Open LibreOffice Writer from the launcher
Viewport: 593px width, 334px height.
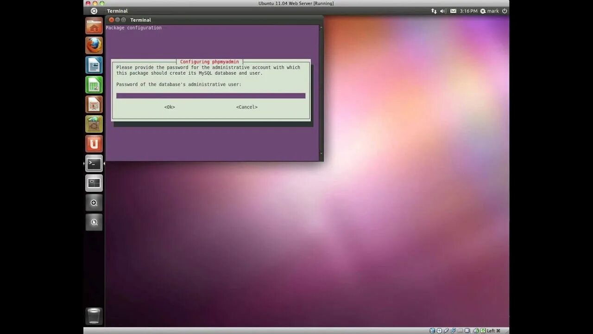pos(94,65)
